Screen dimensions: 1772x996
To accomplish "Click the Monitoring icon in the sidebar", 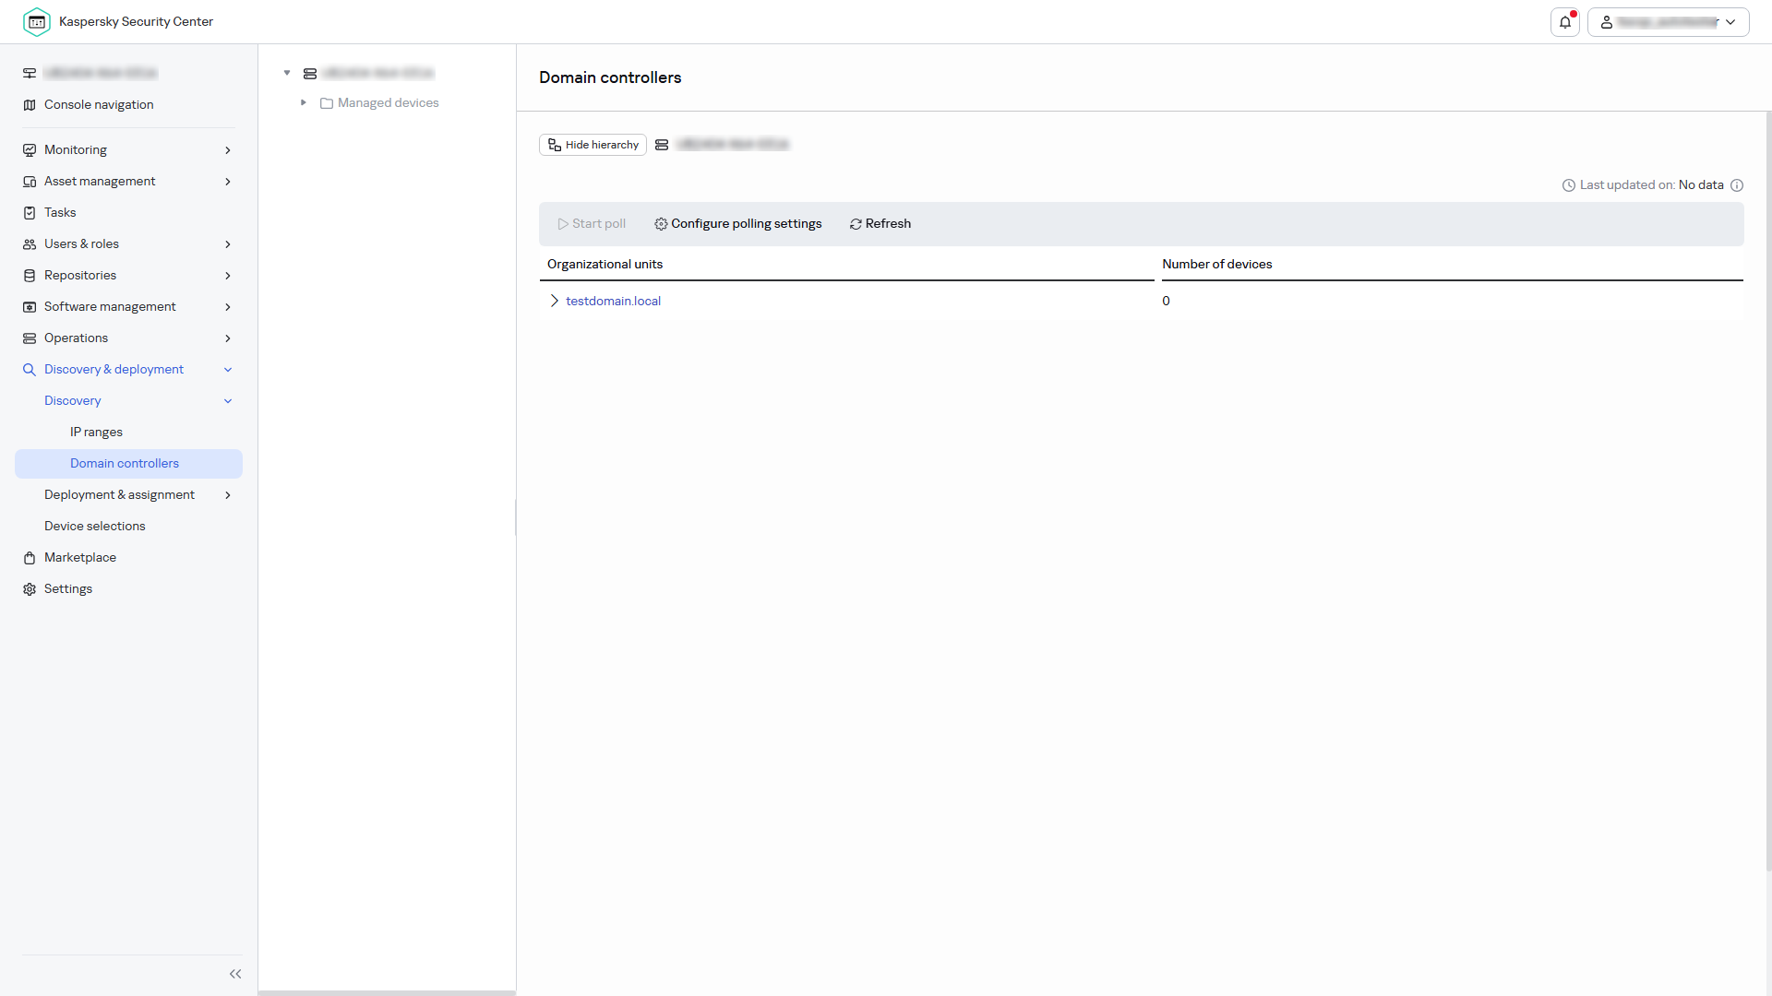I will [30, 150].
